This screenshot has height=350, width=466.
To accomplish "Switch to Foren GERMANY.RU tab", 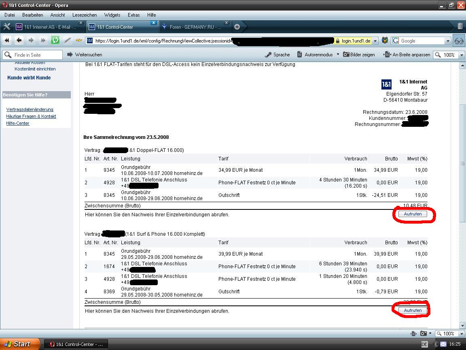I will [195, 27].
